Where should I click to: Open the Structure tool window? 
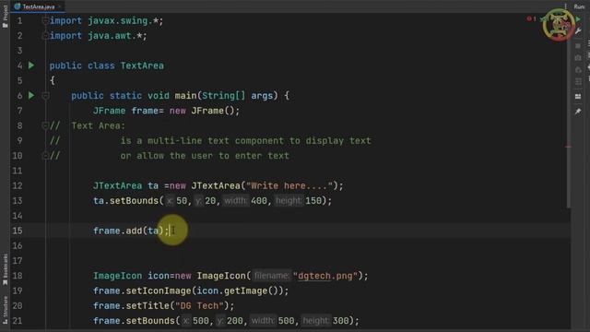point(5,310)
